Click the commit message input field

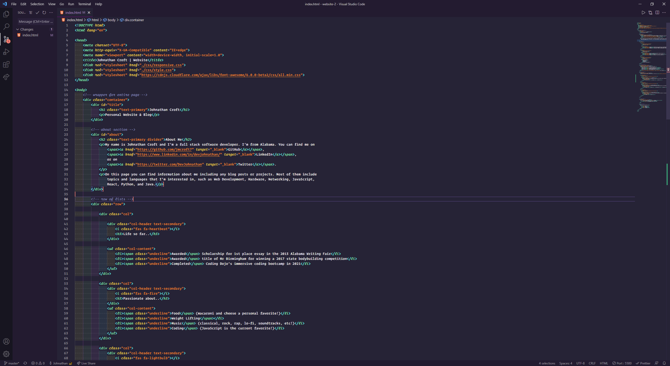click(x=36, y=21)
